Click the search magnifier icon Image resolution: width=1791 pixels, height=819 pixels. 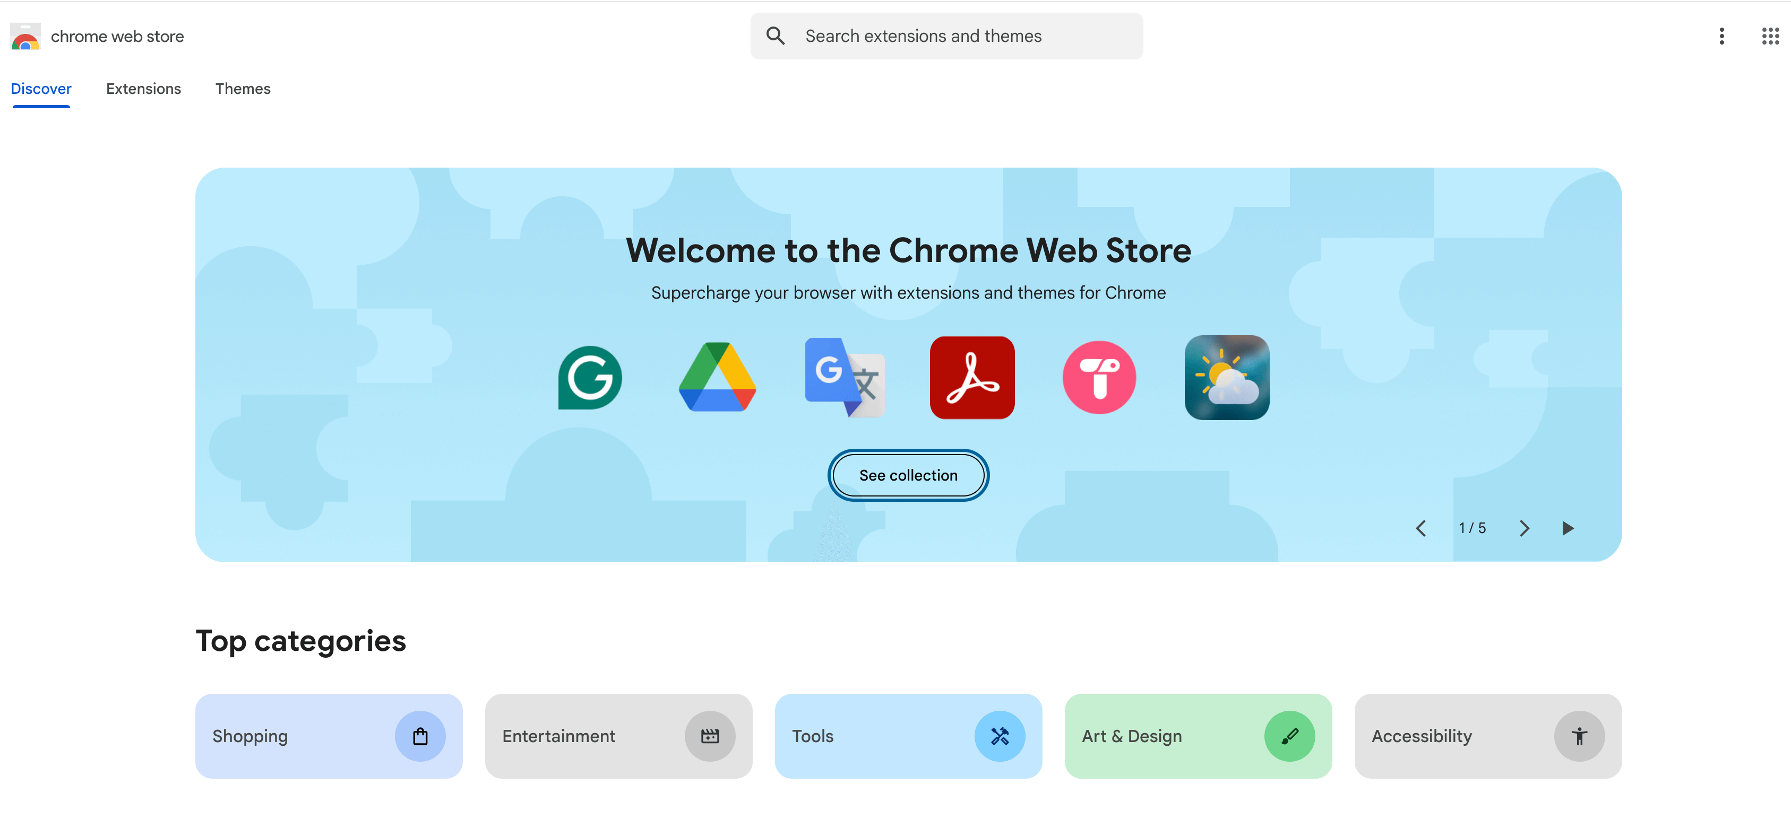coord(775,36)
